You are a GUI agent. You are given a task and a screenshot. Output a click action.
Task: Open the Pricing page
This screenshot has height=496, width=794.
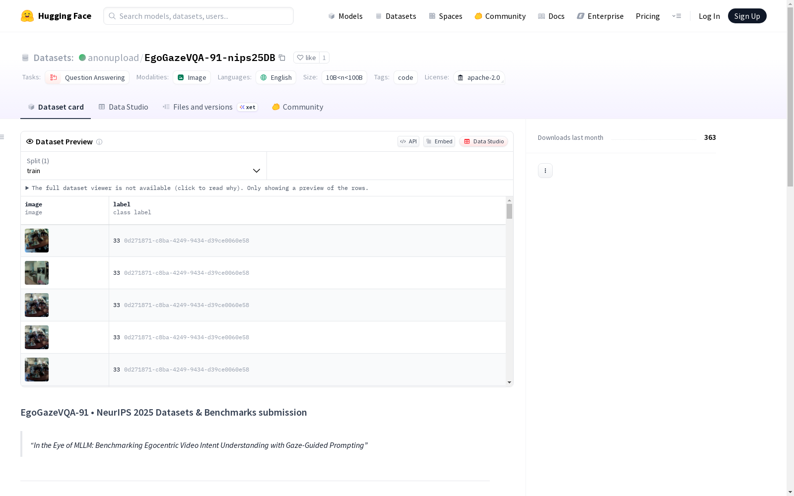click(648, 16)
